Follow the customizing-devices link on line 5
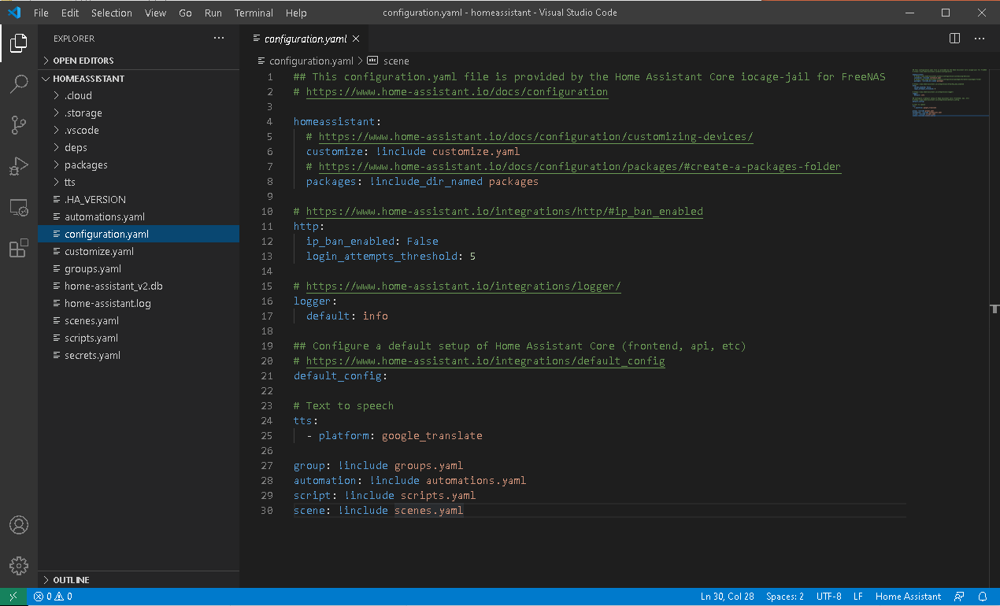The image size is (1000, 606). coord(535,136)
